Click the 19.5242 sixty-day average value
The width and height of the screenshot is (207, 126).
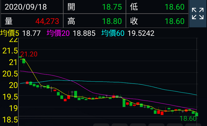click(141, 33)
